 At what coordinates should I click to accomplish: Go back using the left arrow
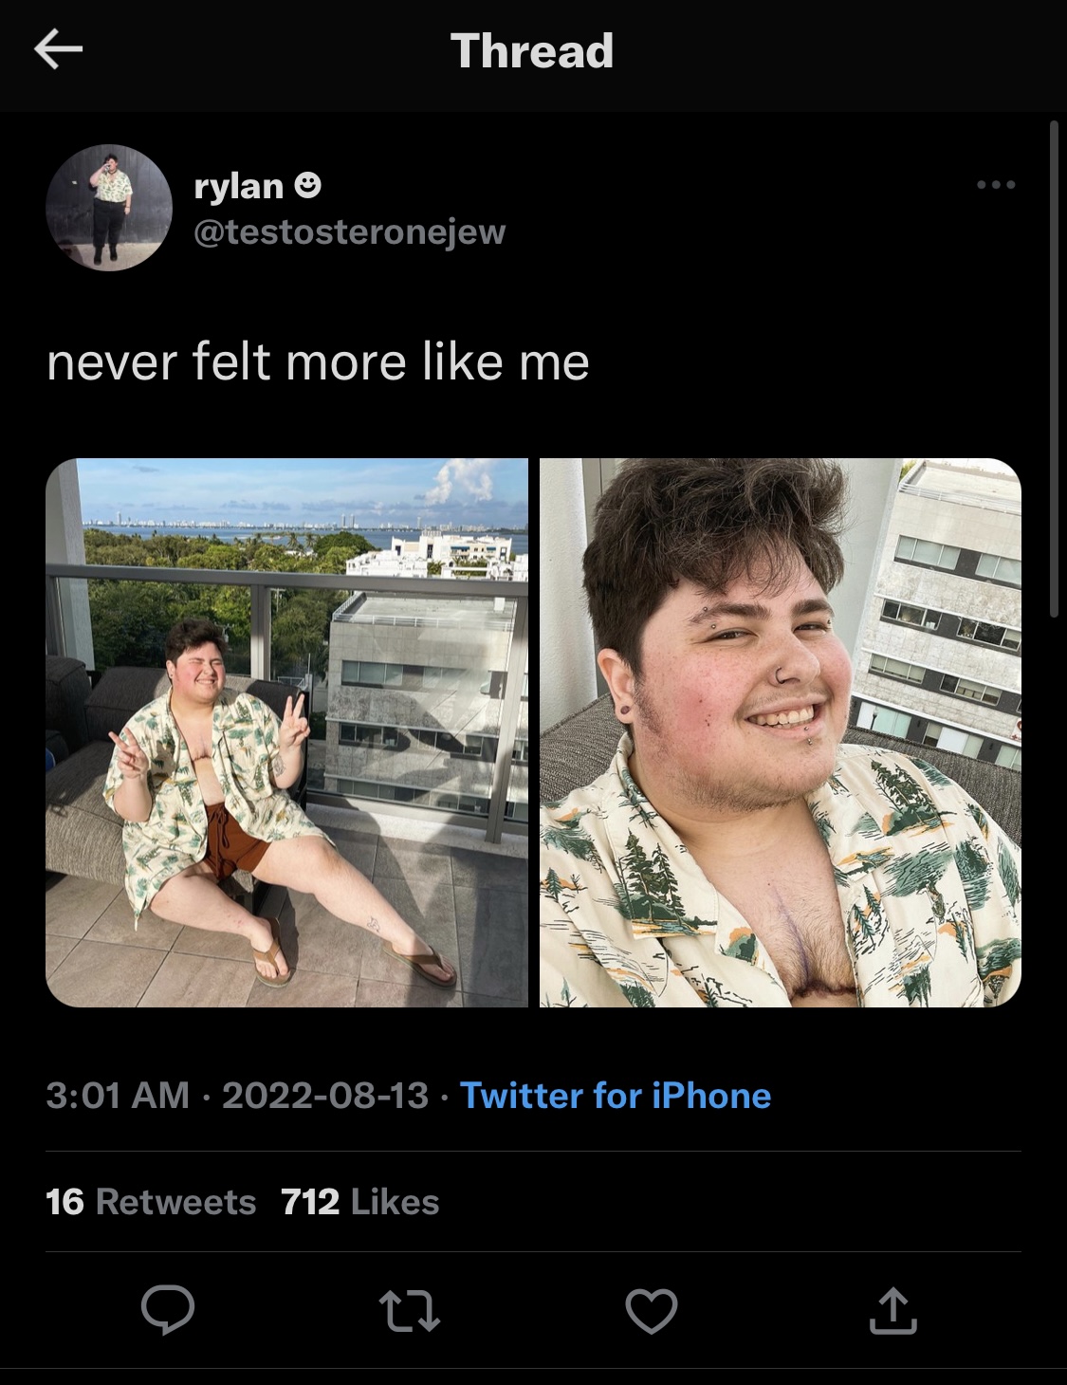(x=58, y=49)
